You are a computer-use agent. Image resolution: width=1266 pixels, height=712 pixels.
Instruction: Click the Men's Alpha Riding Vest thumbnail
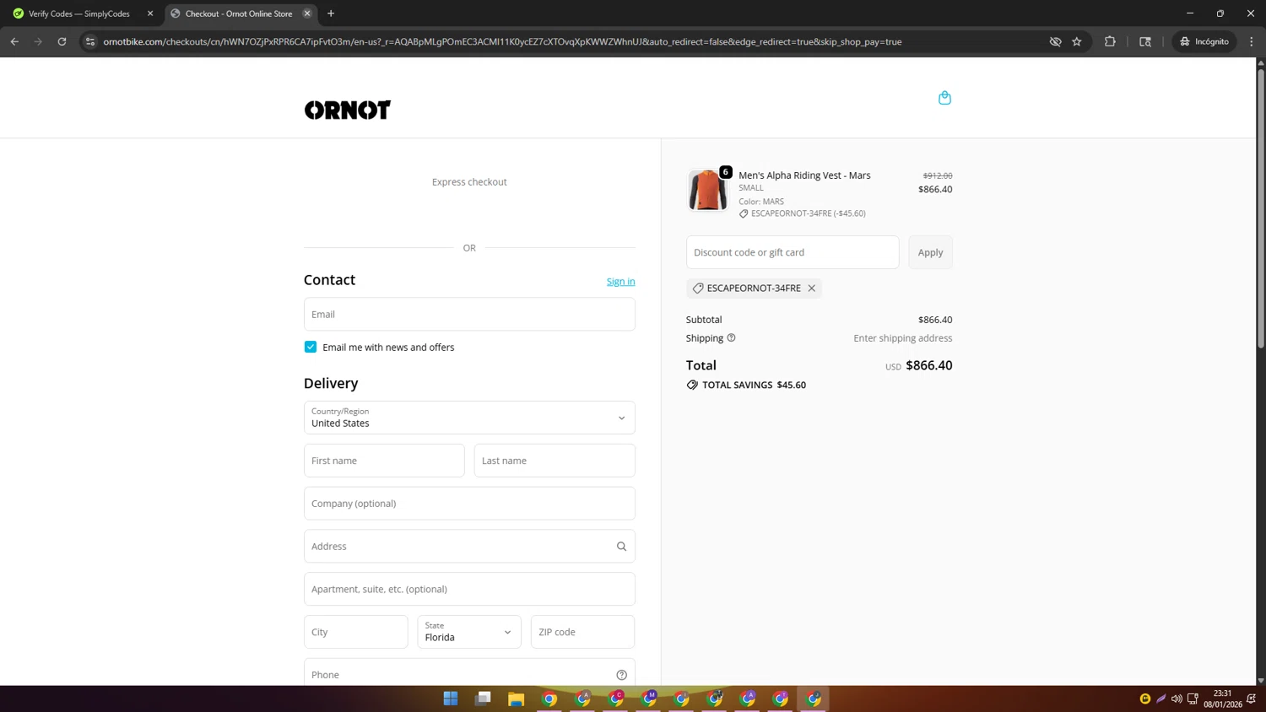[x=707, y=190]
